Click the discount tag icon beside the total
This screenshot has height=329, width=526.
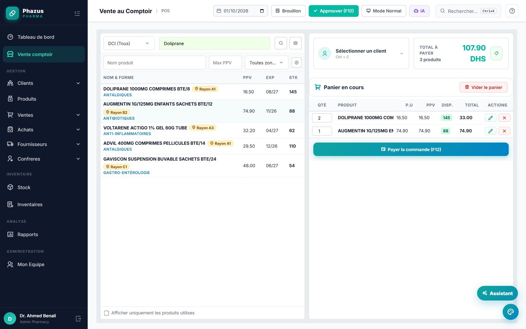pyautogui.click(x=496, y=53)
